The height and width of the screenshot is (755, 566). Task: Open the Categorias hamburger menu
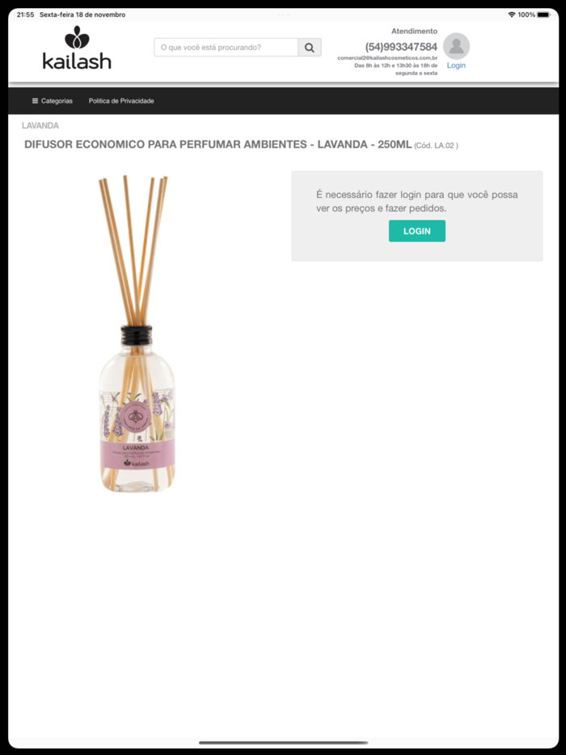[x=52, y=100]
